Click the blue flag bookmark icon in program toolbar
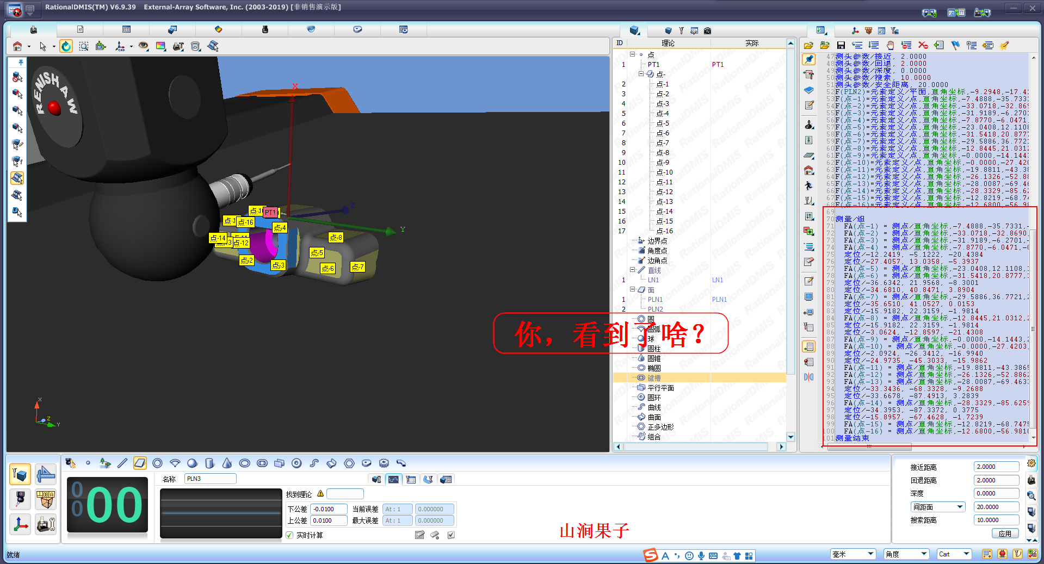The width and height of the screenshot is (1044, 564). click(x=955, y=45)
